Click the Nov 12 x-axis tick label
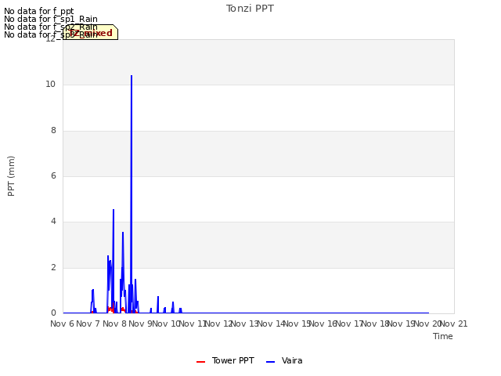 click(x=218, y=324)
